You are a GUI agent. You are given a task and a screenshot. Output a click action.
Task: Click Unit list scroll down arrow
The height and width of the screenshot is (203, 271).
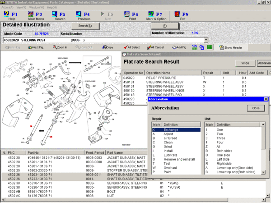pyautogui.click(x=263, y=172)
